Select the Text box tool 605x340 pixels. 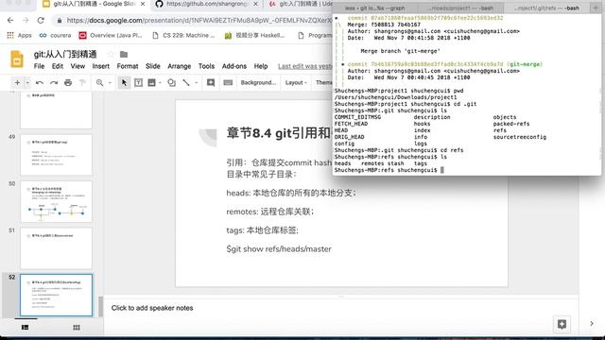tap(138, 82)
